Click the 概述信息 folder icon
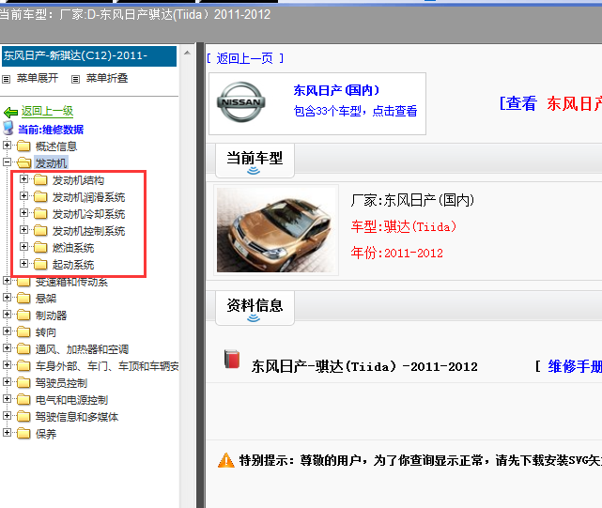 (x=23, y=146)
